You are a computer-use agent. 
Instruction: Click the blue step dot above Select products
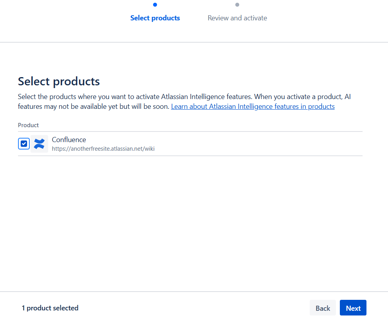coord(155,5)
